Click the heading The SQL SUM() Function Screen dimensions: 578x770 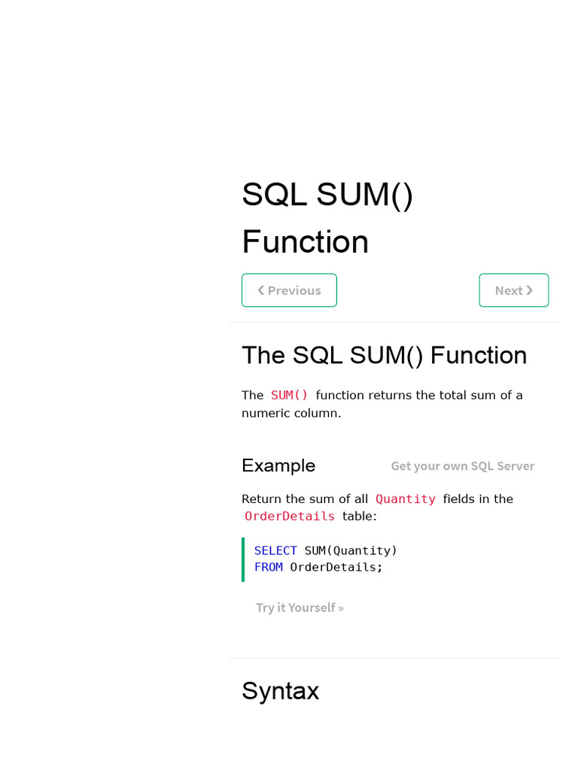384,355
